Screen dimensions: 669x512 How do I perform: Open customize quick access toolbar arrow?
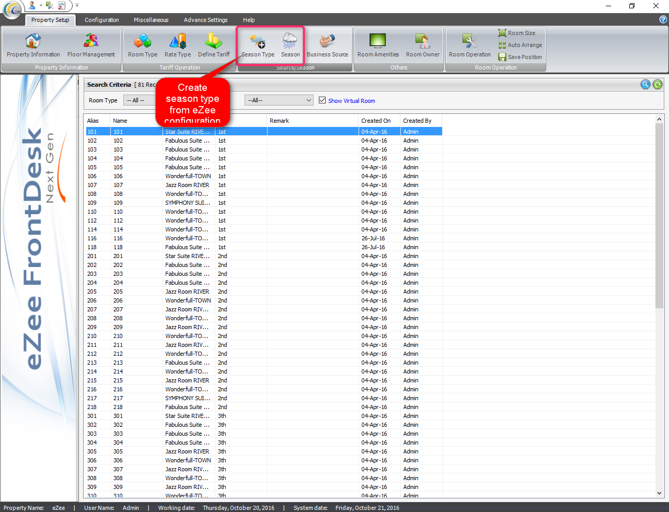77,5
